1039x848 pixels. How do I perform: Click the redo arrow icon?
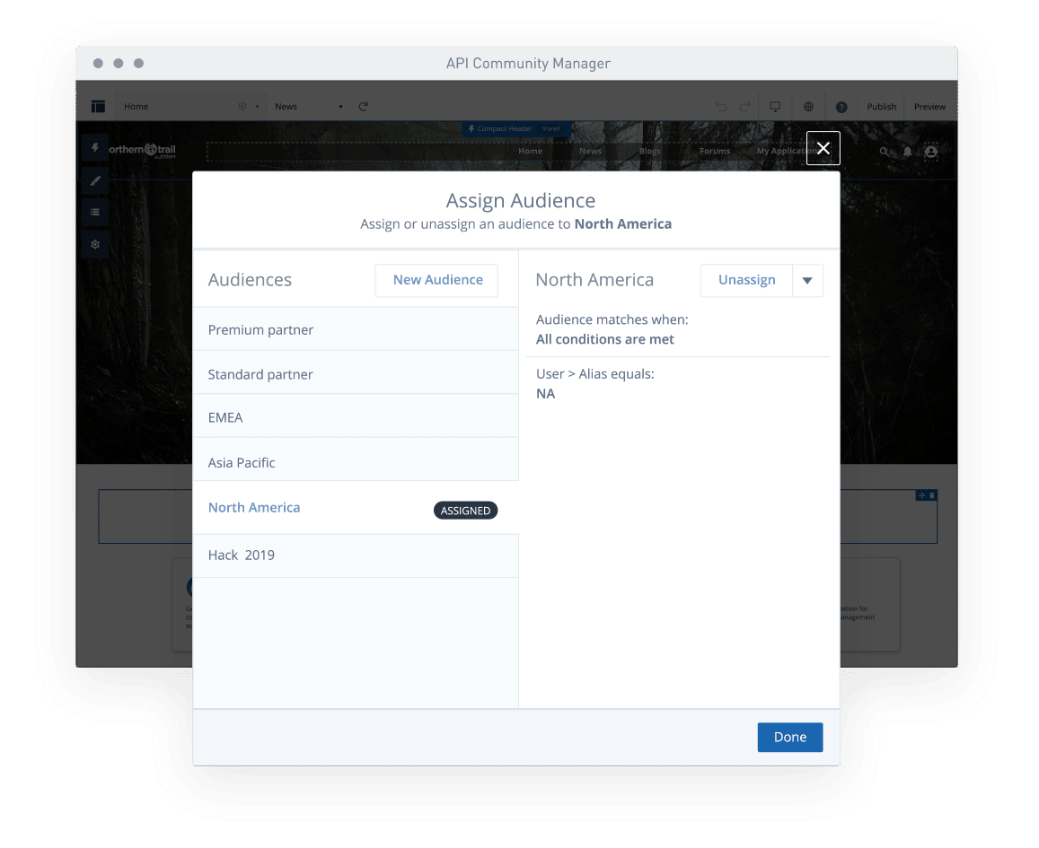click(x=743, y=105)
